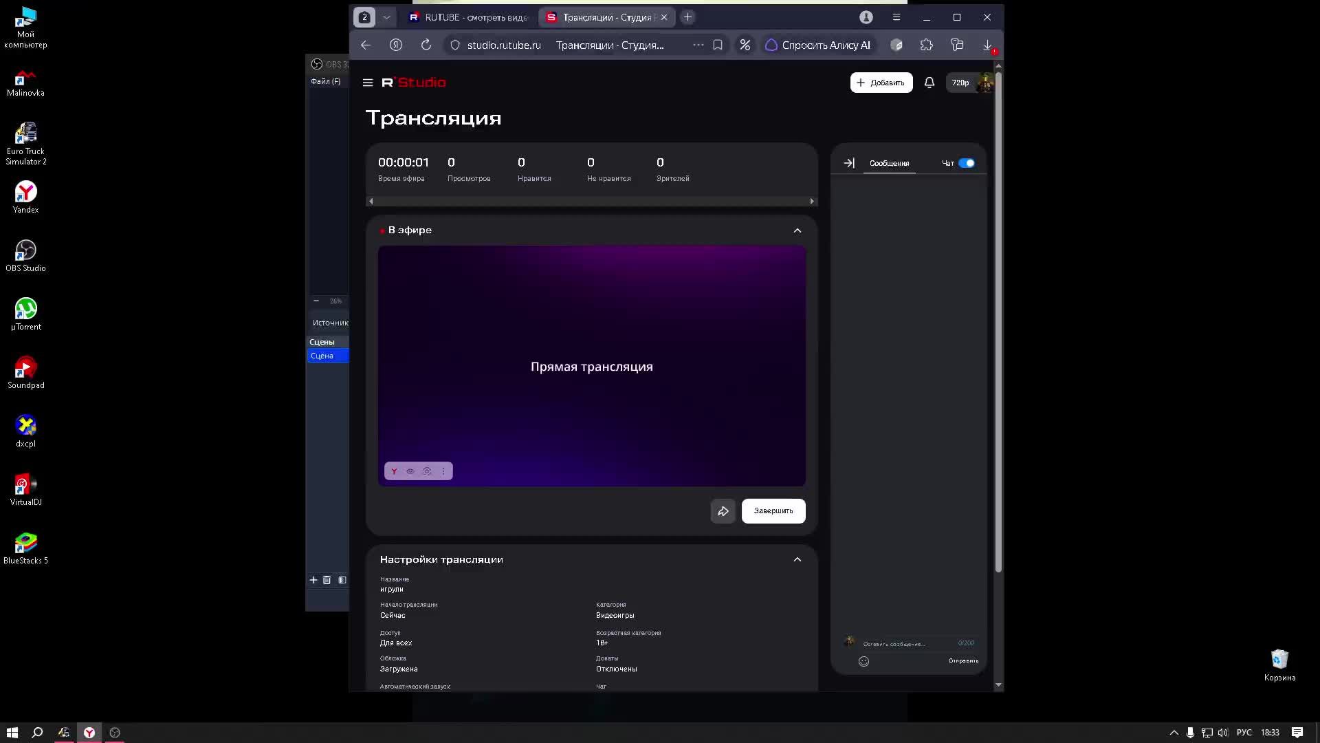Image resolution: width=1320 pixels, height=743 pixels.
Task: Open the browser main menu
Action: pyautogui.click(x=896, y=17)
